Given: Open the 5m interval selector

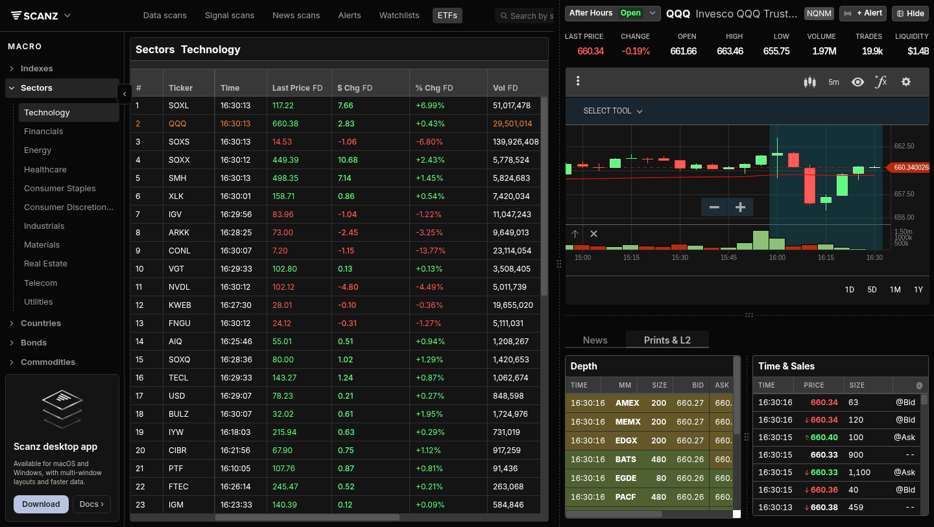Looking at the screenshot, I should pos(833,82).
